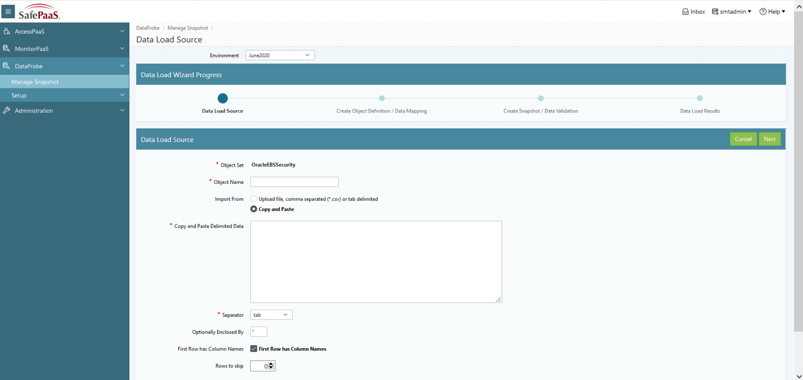Open the Separator dropdown
803x380 pixels.
pos(271,315)
